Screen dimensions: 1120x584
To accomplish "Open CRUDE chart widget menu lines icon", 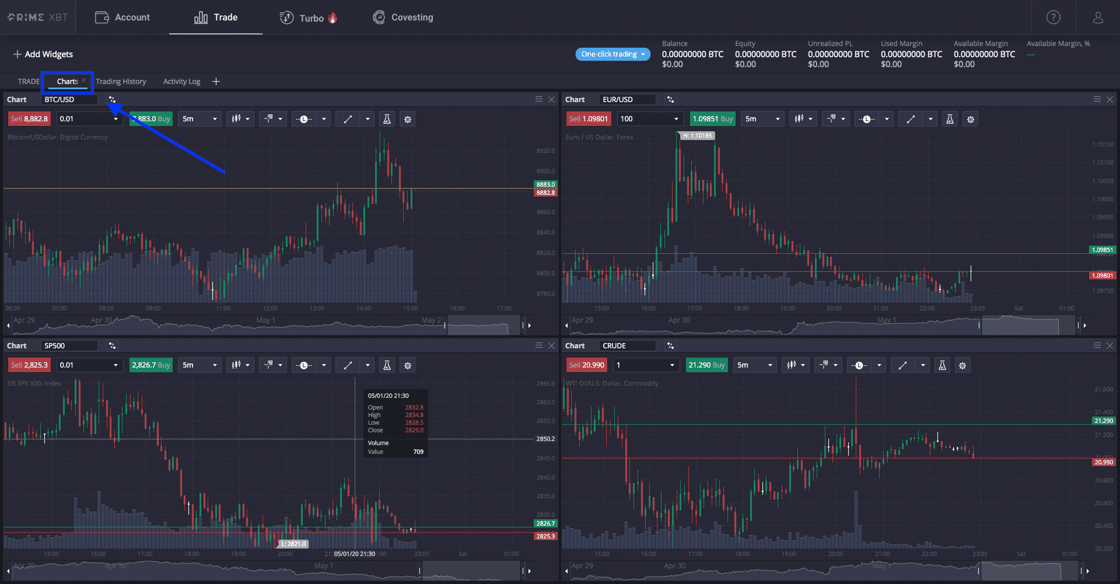I will coord(1097,345).
